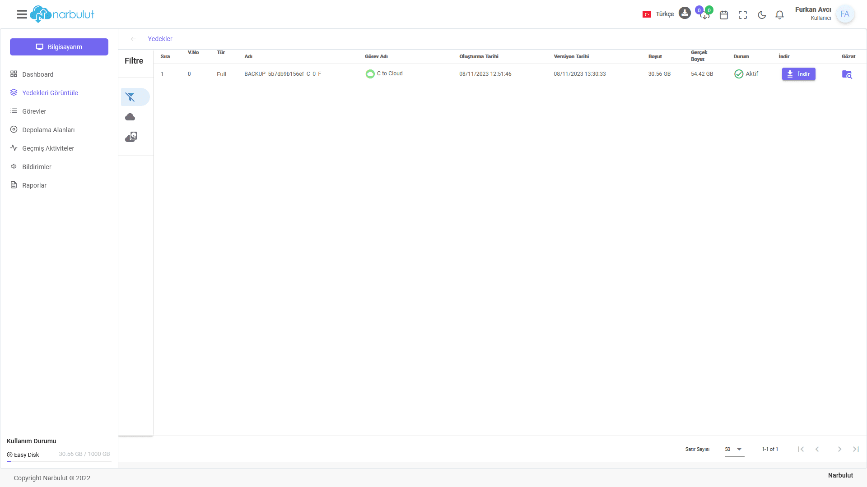The image size is (867, 487).
Task: Open the notifications bell icon
Action: tap(779, 15)
